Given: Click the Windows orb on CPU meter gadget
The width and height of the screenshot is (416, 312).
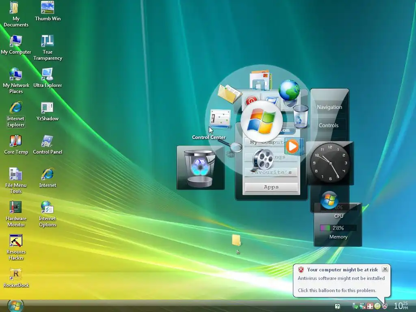Looking at the screenshot, I should [329, 200].
